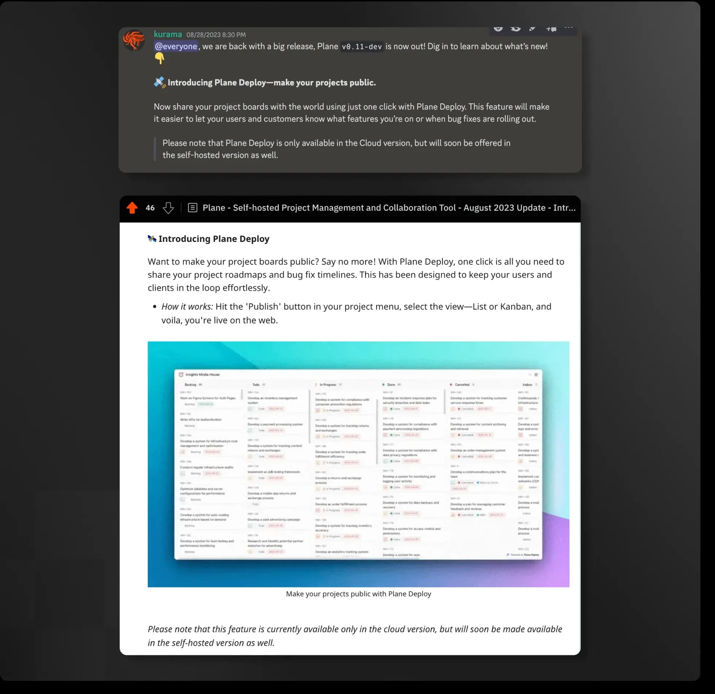The image size is (715, 694).
Task: Open the Plane Self-hosted Project Management post title
Action: point(389,208)
